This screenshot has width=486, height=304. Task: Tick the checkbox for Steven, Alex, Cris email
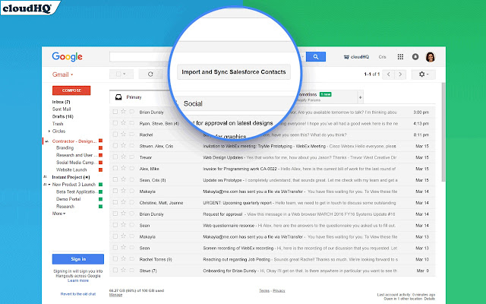[x=115, y=145]
